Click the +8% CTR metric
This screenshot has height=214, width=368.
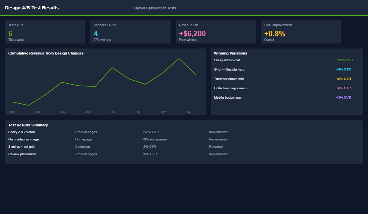click(343, 69)
